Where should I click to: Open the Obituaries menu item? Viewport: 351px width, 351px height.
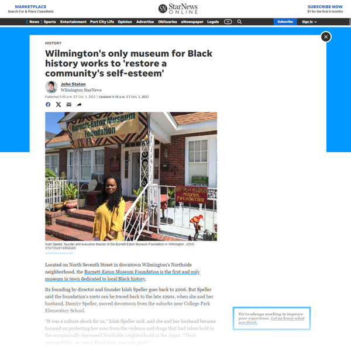point(167,22)
